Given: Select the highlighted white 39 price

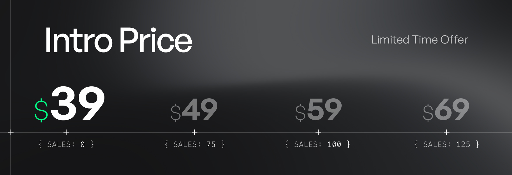Looking at the screenshot, I should click(78, 104).
